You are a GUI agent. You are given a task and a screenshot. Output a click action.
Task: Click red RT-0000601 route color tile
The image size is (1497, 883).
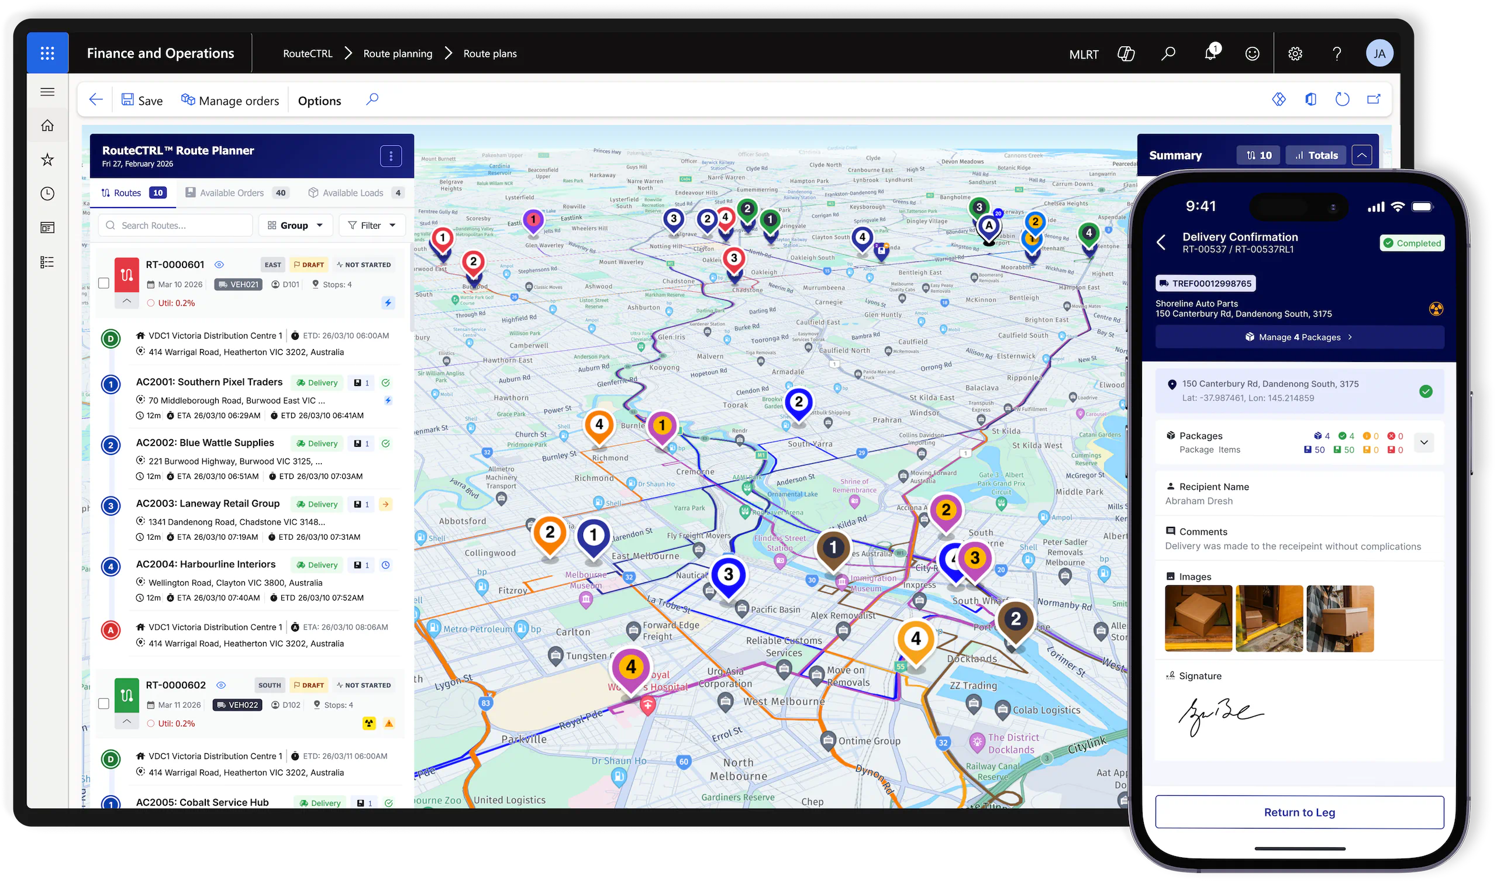(x=127, y=275)
